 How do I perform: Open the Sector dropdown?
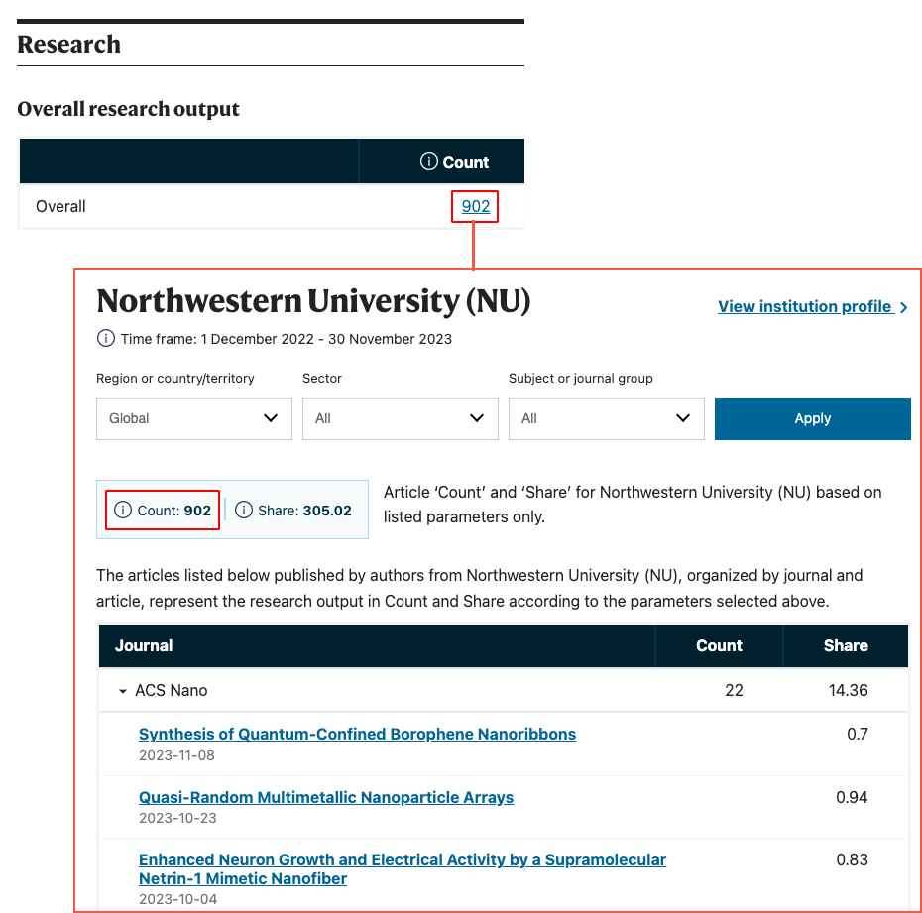click(x=400, y=418)
